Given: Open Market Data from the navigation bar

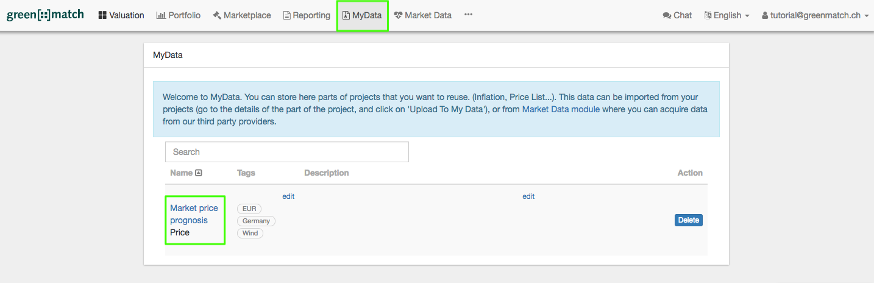Looking at the screenshot, I should coord(422,15).
